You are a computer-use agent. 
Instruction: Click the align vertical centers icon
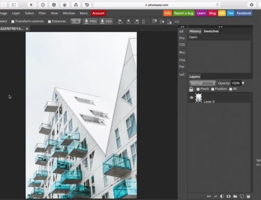(x=162, y=22)
